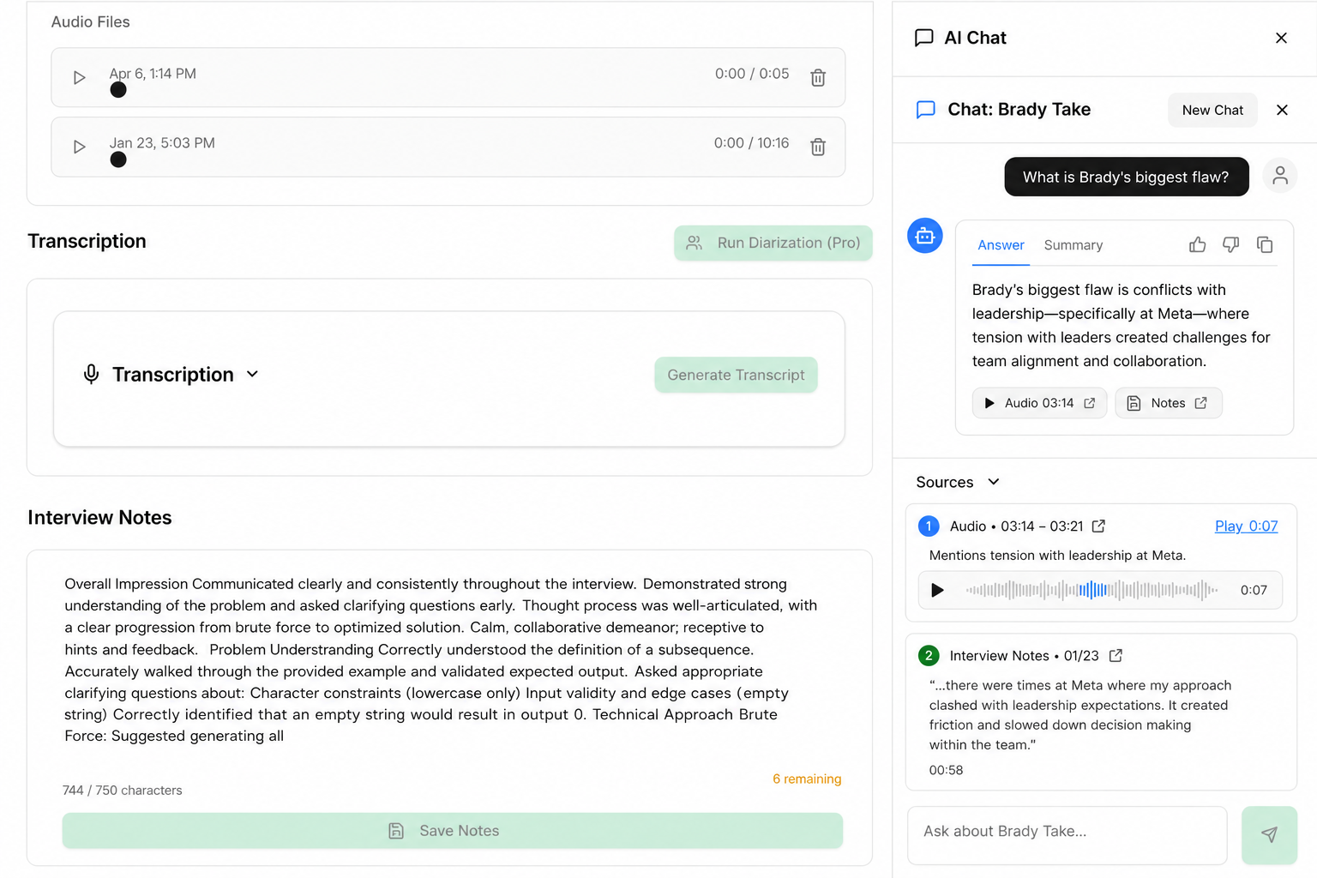The image size is (1317, 878).
Task: Click the save disk icon in Save Notes
Action: 396,831
